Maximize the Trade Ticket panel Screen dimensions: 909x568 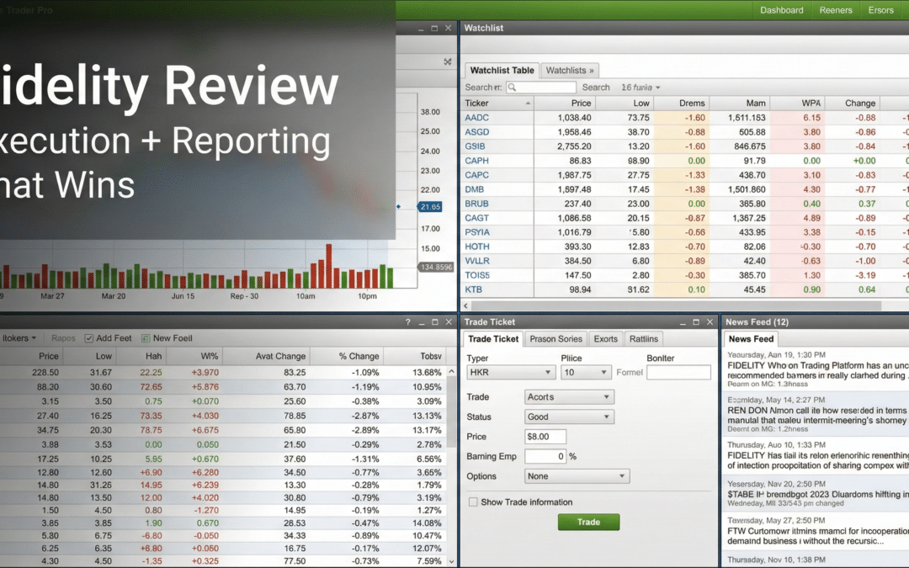pyautogui.click(x=696, y=322)
